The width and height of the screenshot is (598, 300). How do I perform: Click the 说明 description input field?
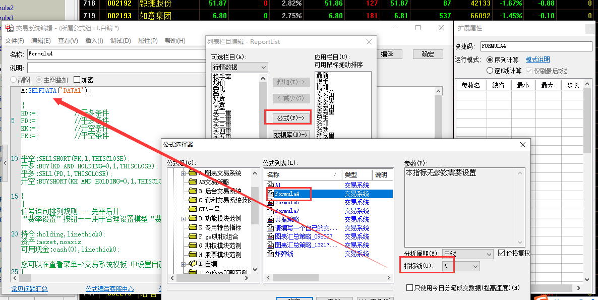[116, 68]
